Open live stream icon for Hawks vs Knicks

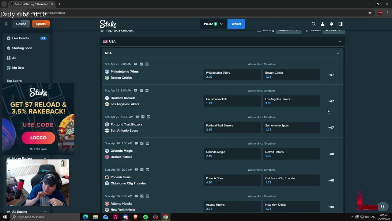point(136,196)
